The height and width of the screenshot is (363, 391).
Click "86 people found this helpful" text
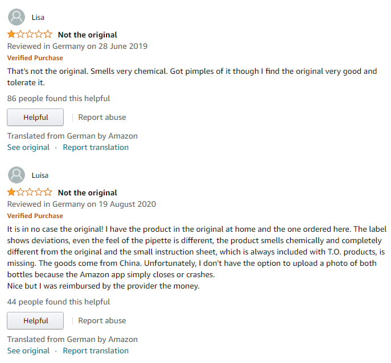59,99
